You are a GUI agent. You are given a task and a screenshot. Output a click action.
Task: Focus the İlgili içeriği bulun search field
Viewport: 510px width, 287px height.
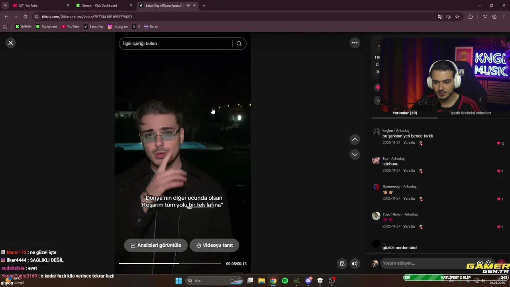tap(175, 43)
